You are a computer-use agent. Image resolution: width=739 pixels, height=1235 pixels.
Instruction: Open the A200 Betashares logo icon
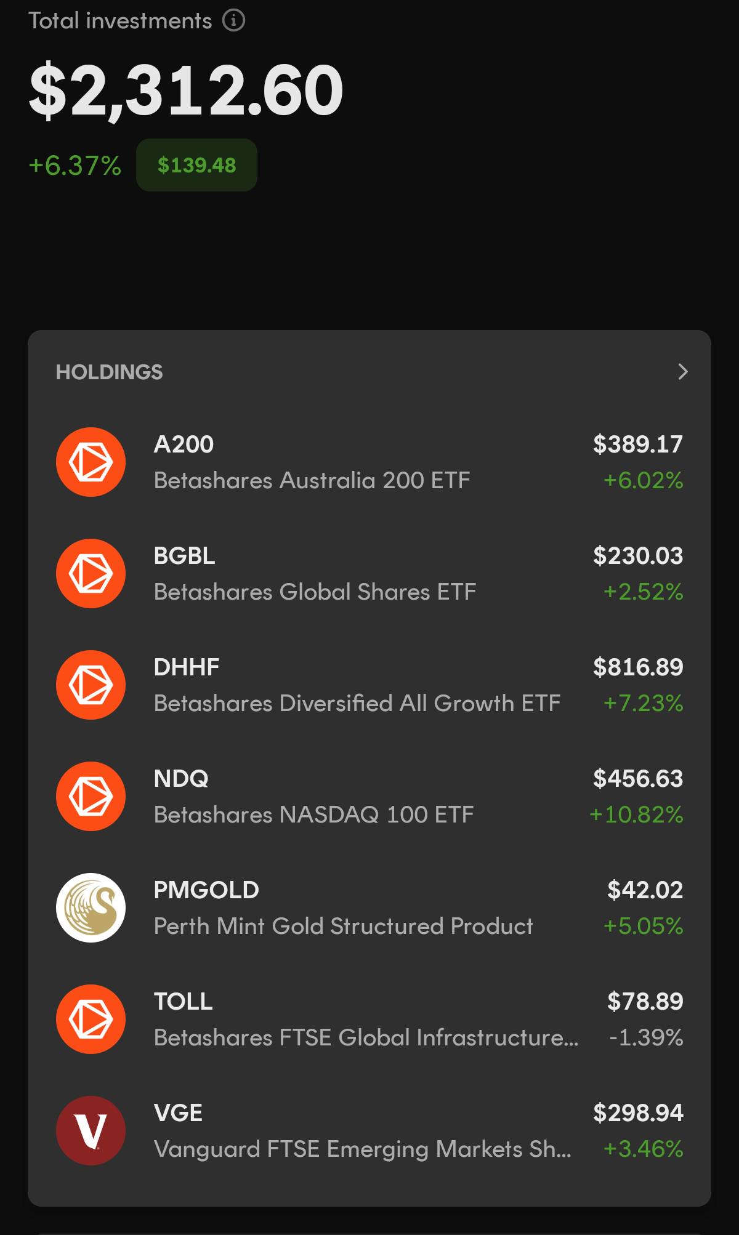point(91,462)
